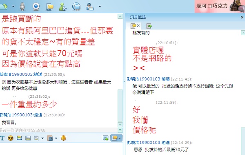Viewport: 245px width, 155px height.
Task: Start video chat with webcam icon
Action: [x=36, y=7]
